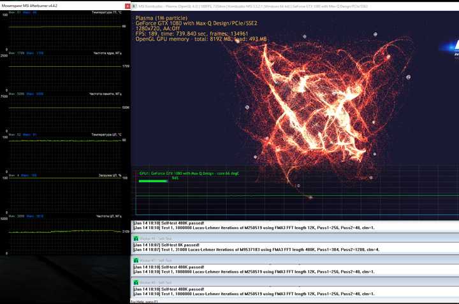Click the MSI Kombustor title bar icon
This screenshot has height=304, width=459.
click(135, 6)
